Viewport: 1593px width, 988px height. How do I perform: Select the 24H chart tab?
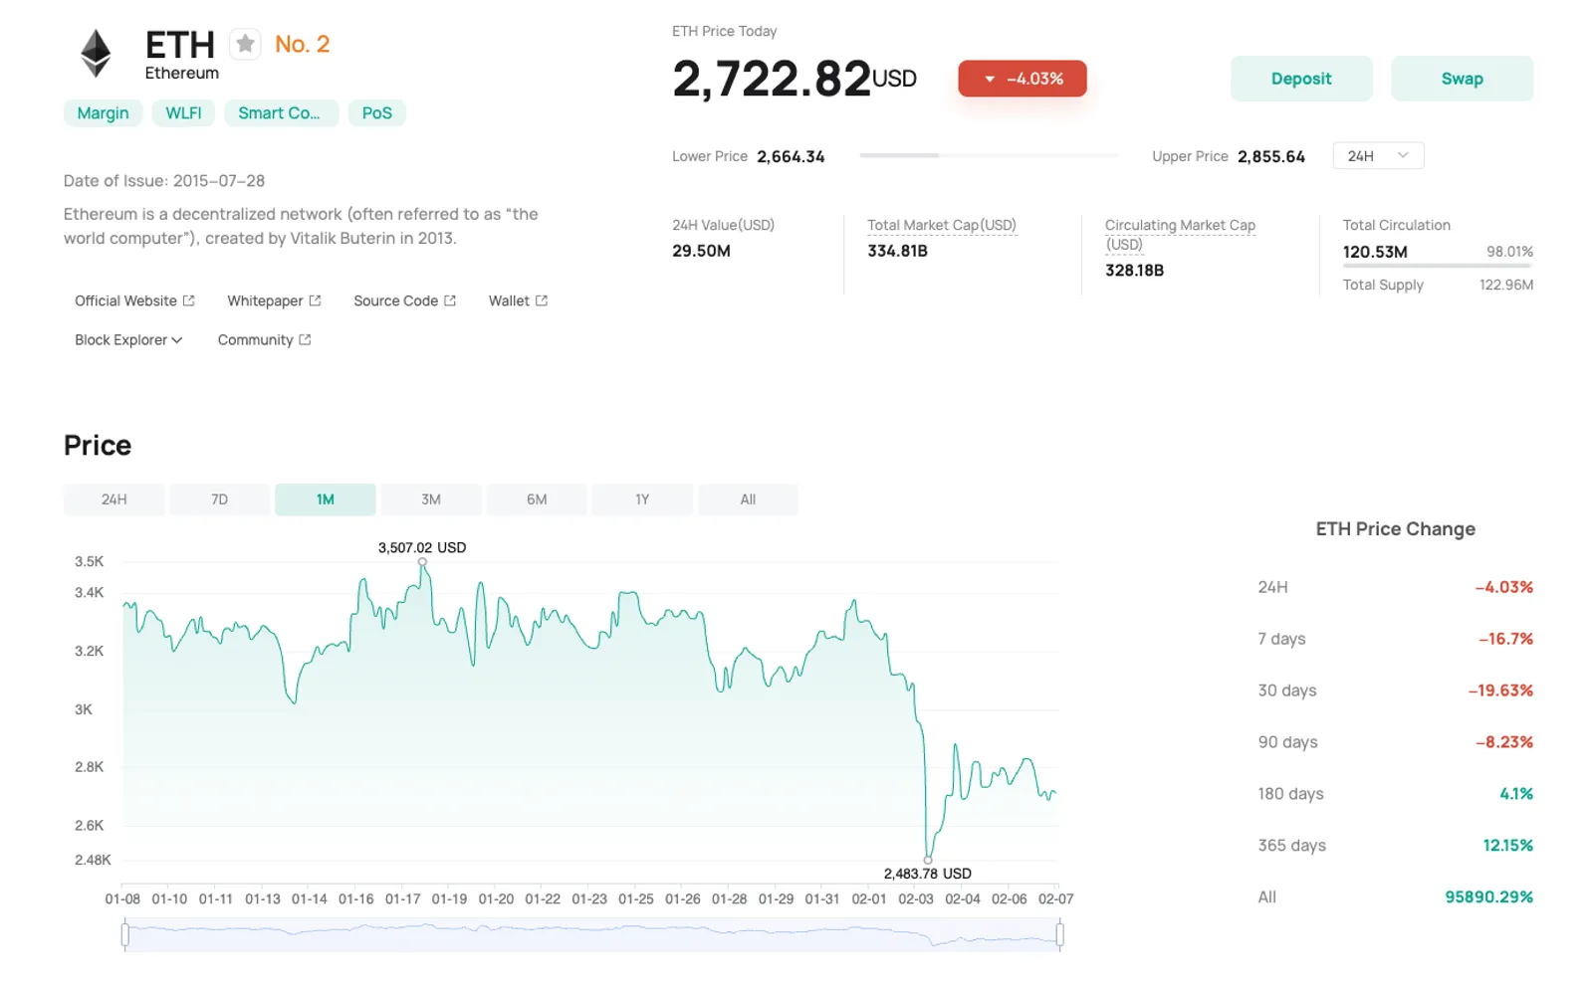pos(114,499)
